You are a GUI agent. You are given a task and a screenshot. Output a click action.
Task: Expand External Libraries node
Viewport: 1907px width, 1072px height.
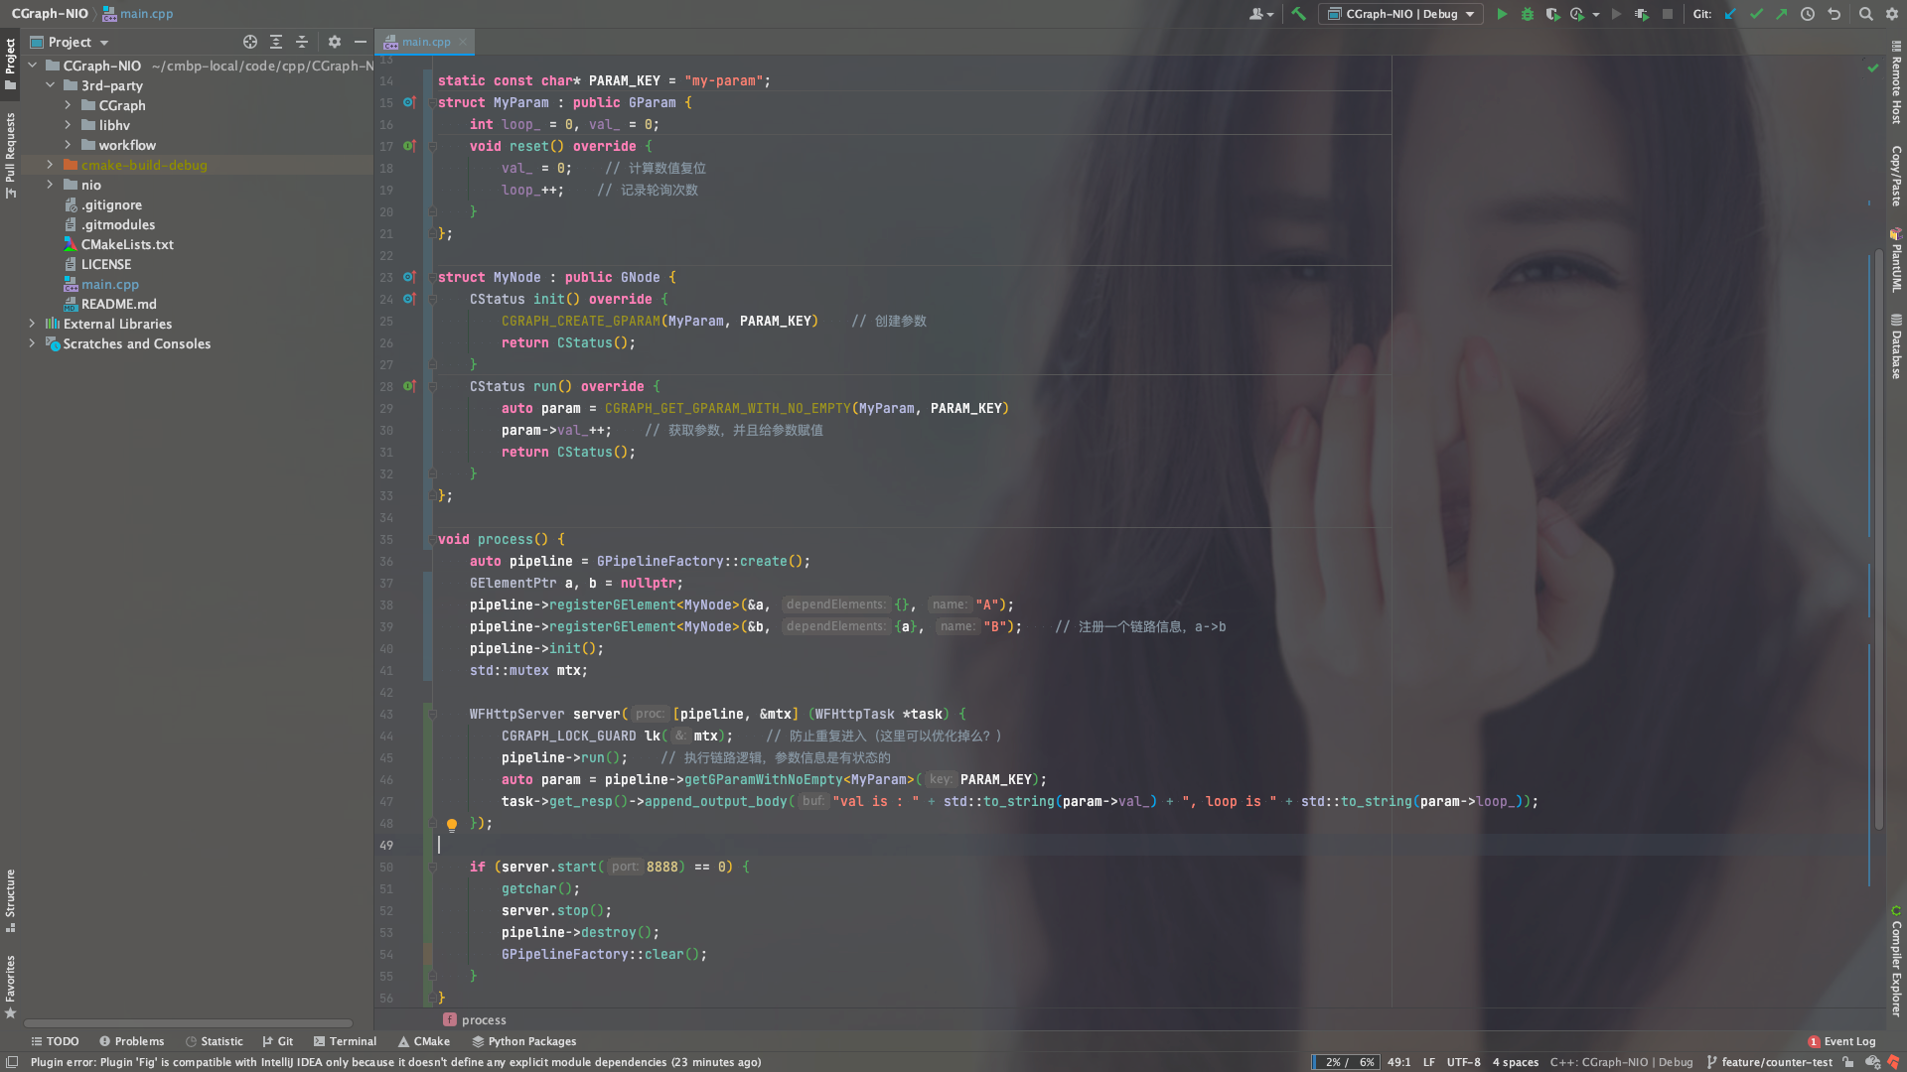tap(32, 324)
